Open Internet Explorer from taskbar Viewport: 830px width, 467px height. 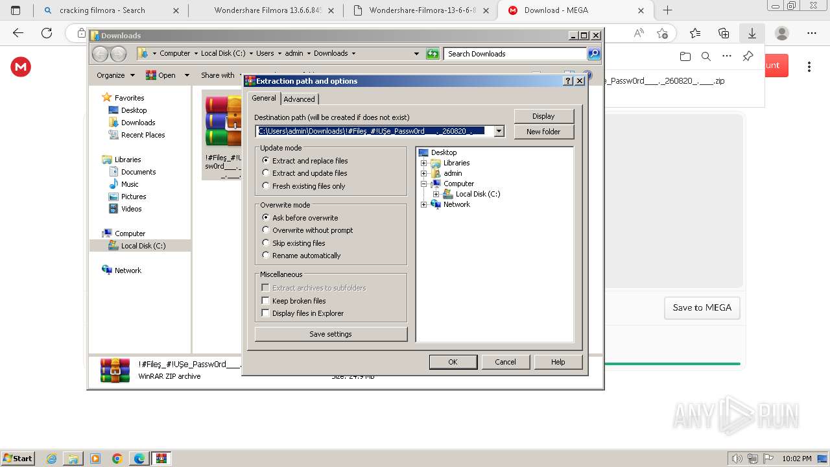coord(51,459)
